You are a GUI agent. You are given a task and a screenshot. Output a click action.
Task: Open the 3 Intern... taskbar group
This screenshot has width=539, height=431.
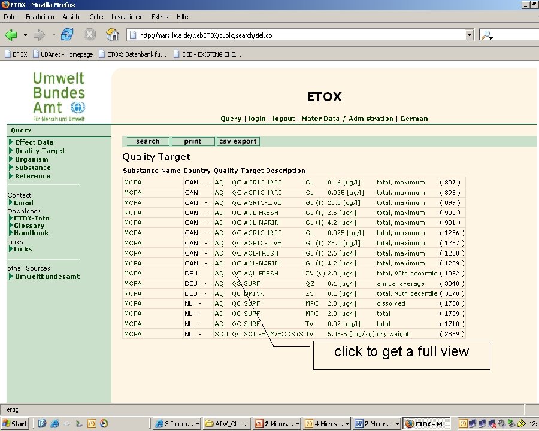click(x=177, y=424)
